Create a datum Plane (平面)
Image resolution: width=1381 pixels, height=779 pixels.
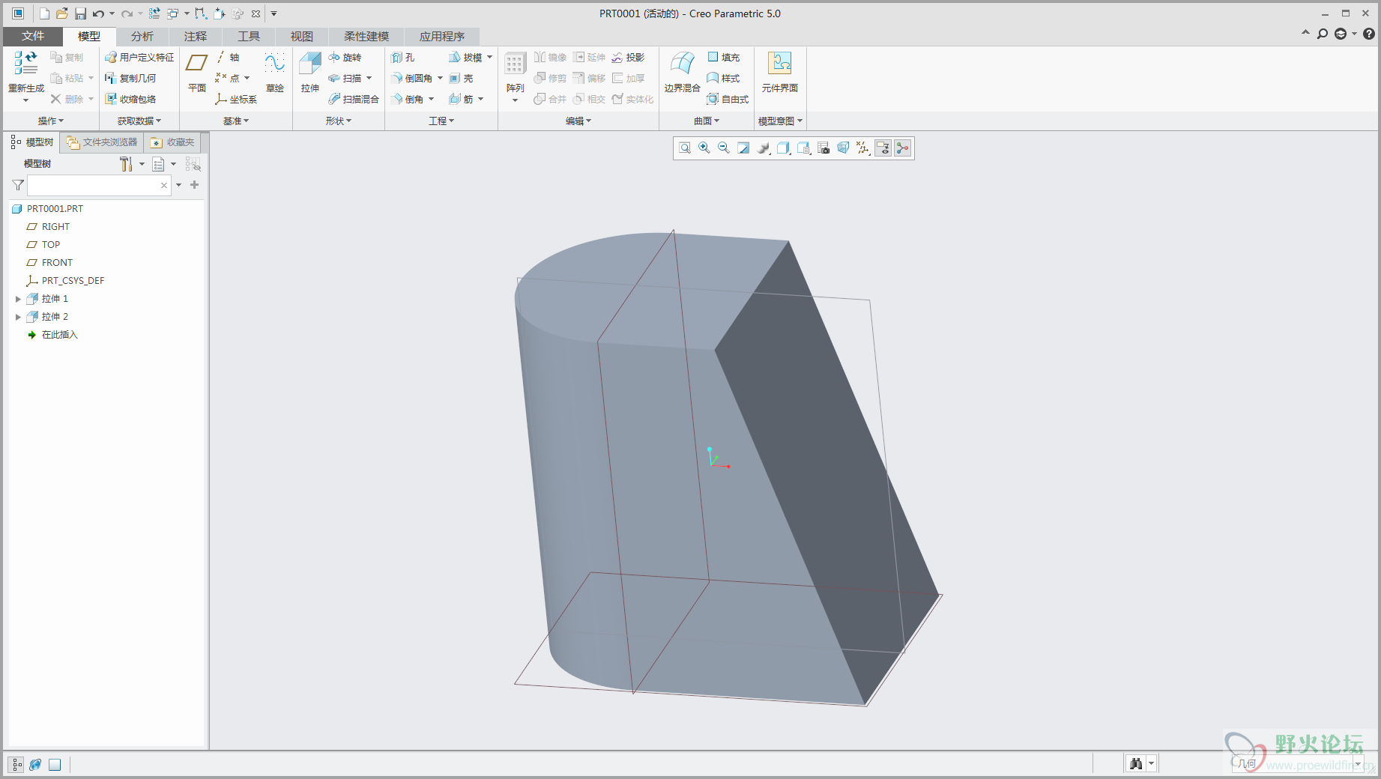(197, 72)
